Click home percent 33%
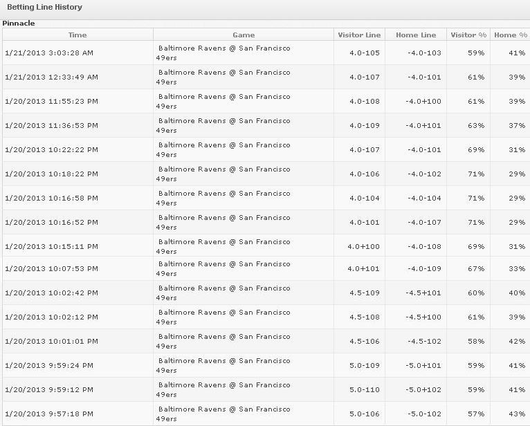Image resolution: width=530 pixels, height=426 pixels. [517, 269]
